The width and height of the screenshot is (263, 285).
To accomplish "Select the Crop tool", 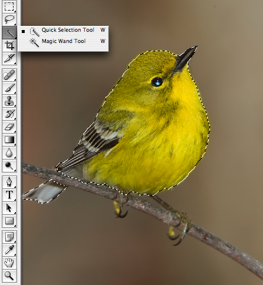I will click(x=9, y=45).
